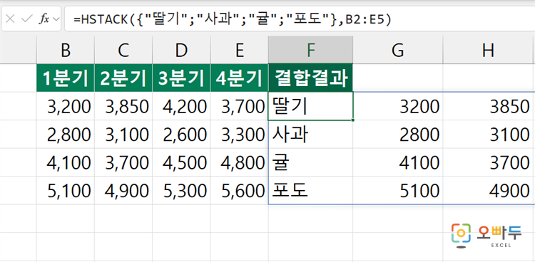
Task: Cancel formula entry with the X icon
Action: [10, 19]
